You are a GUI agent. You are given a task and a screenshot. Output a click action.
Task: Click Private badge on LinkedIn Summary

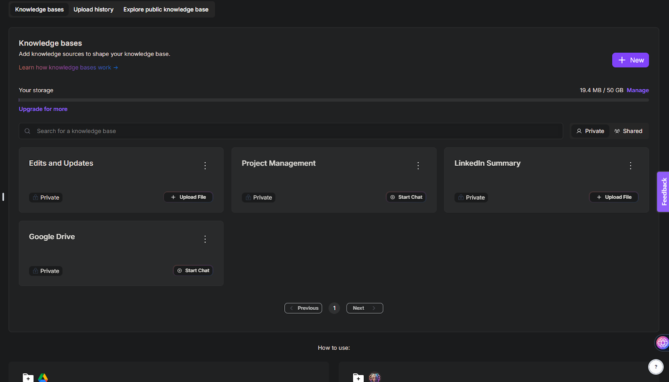tap(471, 197)
